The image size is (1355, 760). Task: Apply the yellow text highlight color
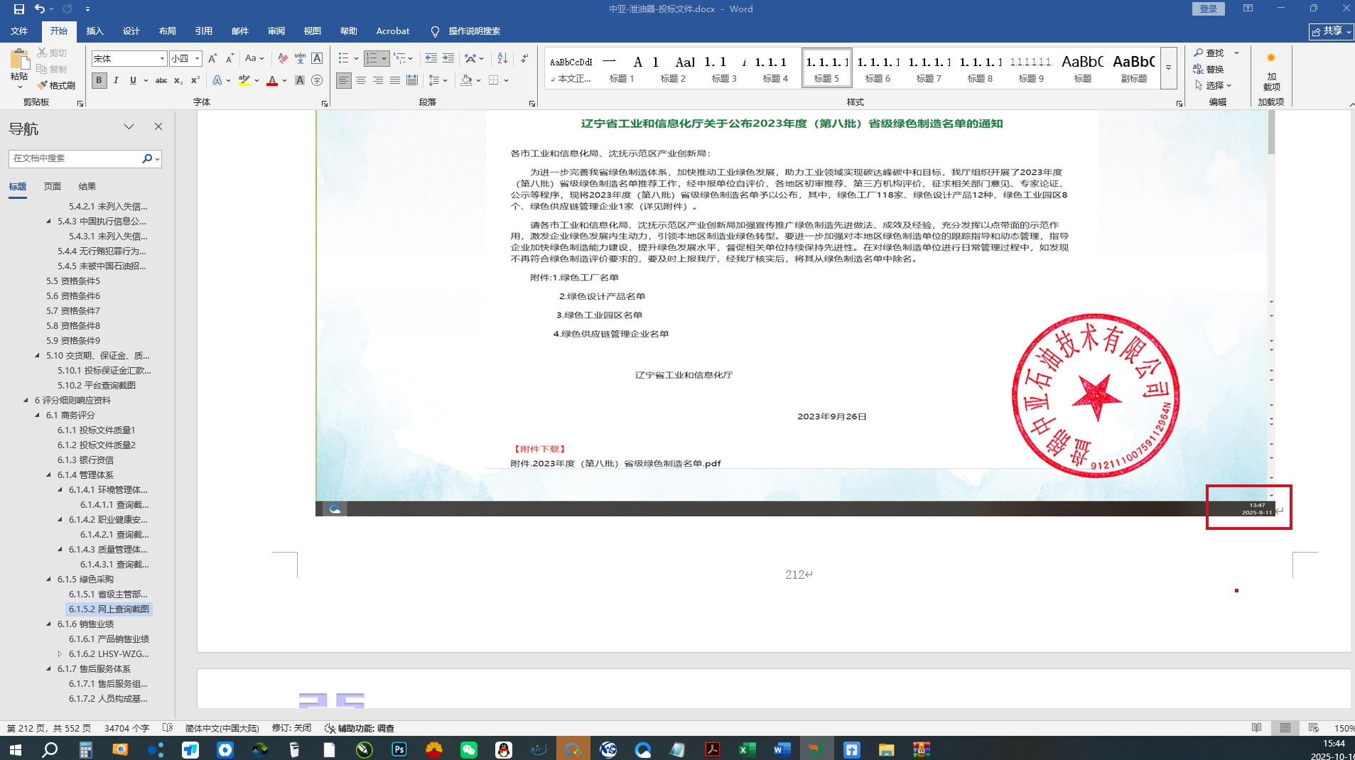[x=244, y=80]
